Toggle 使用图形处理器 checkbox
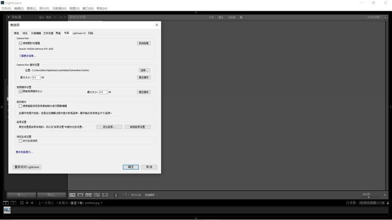392x220 pixels. click(x=21, y=43)
